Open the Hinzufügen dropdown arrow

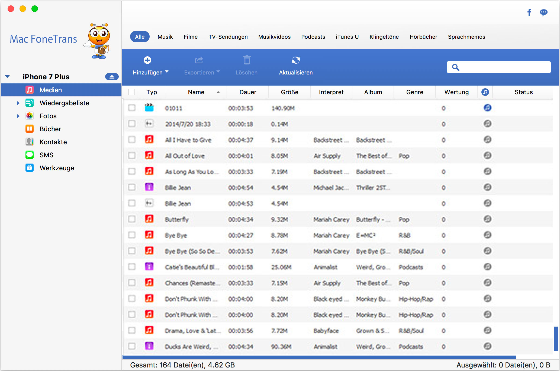(x=167, y=72)
